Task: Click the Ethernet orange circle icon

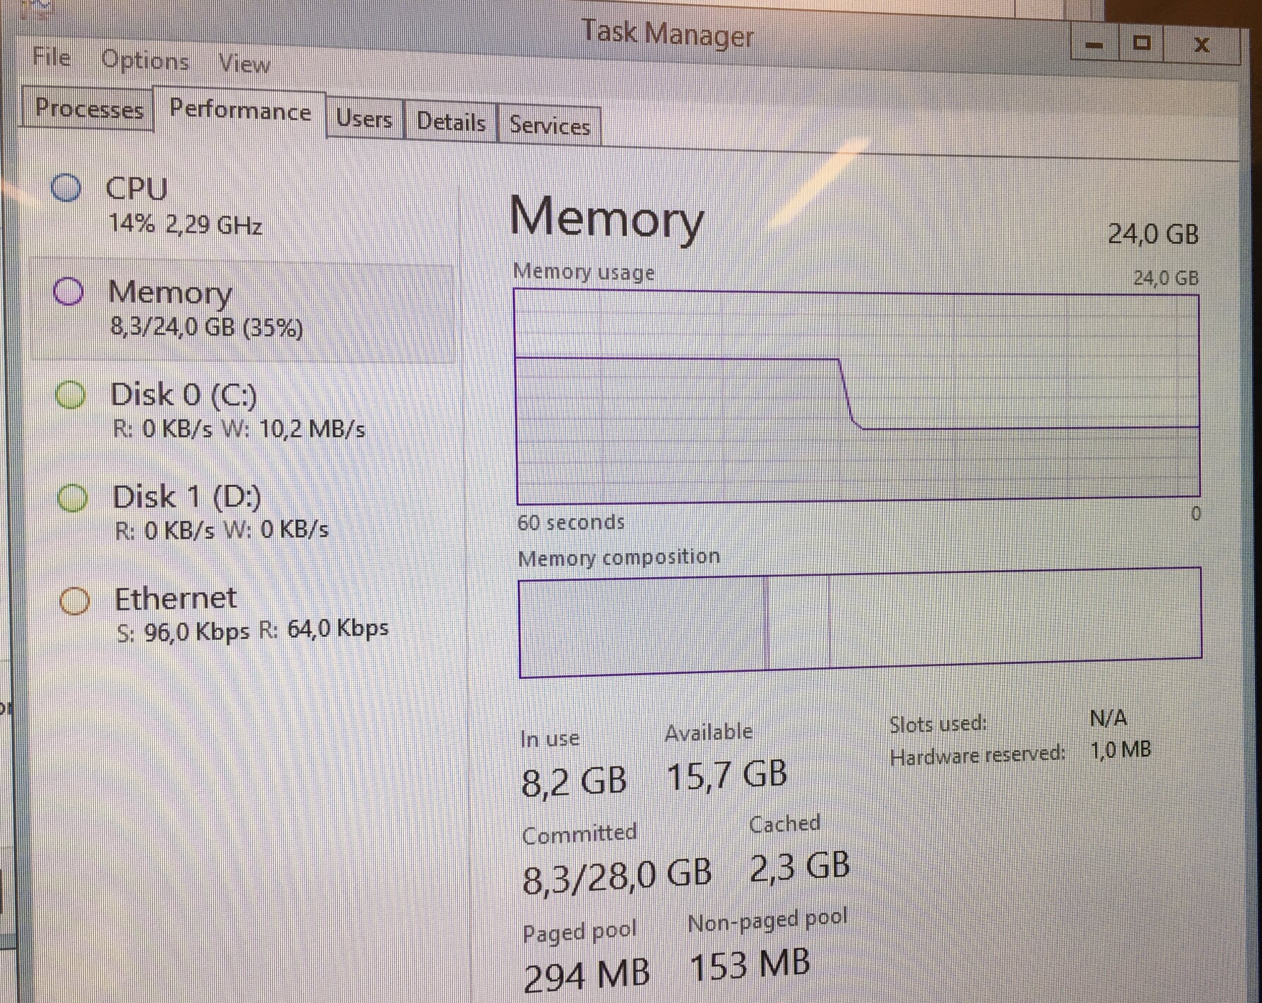Action: tap(75, 601)
